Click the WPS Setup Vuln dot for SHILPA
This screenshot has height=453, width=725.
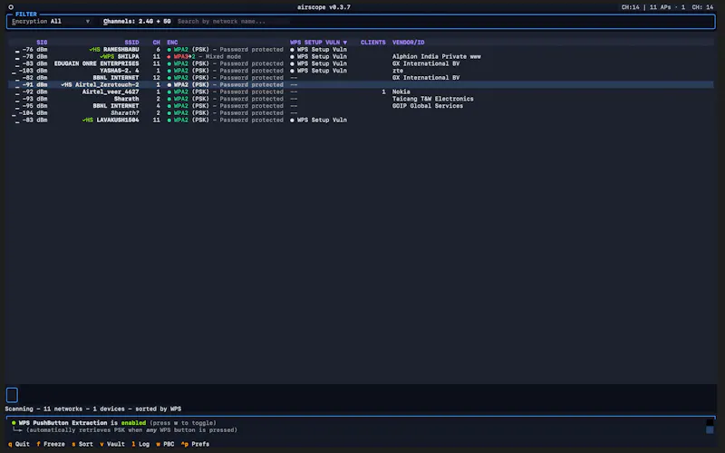click(292, 56)
